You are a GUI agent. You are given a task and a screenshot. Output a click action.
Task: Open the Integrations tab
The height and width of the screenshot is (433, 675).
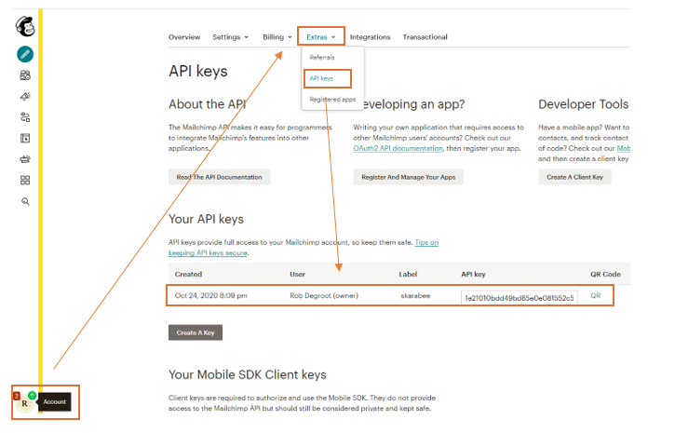[370, 37]
